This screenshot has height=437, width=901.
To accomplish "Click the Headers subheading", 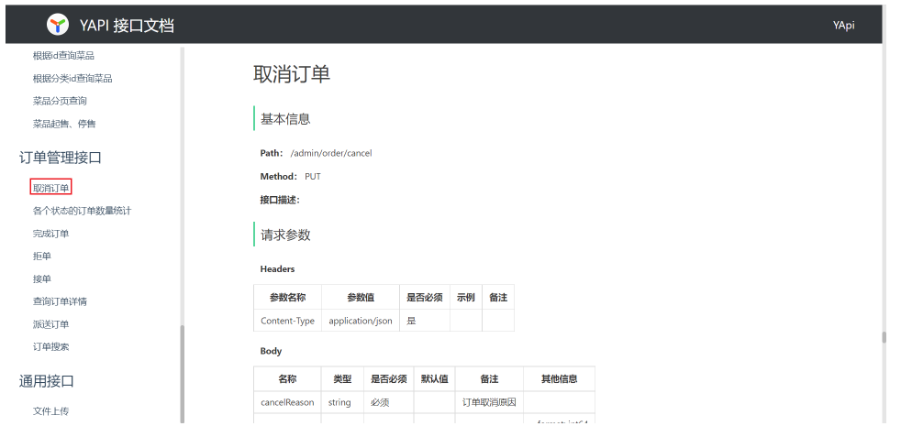I will point(277,269).
